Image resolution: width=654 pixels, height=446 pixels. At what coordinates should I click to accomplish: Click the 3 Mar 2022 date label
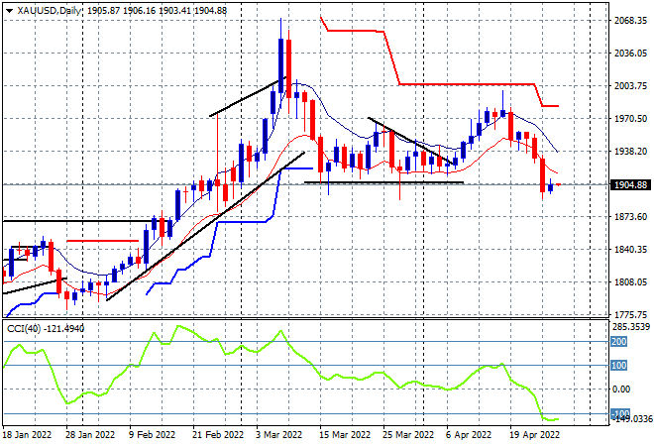[278, 435]
